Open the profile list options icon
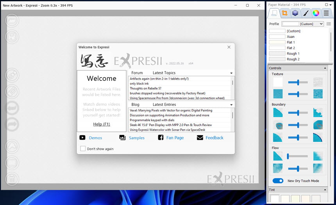Screen dimensions: 336x205 (329, 24)
